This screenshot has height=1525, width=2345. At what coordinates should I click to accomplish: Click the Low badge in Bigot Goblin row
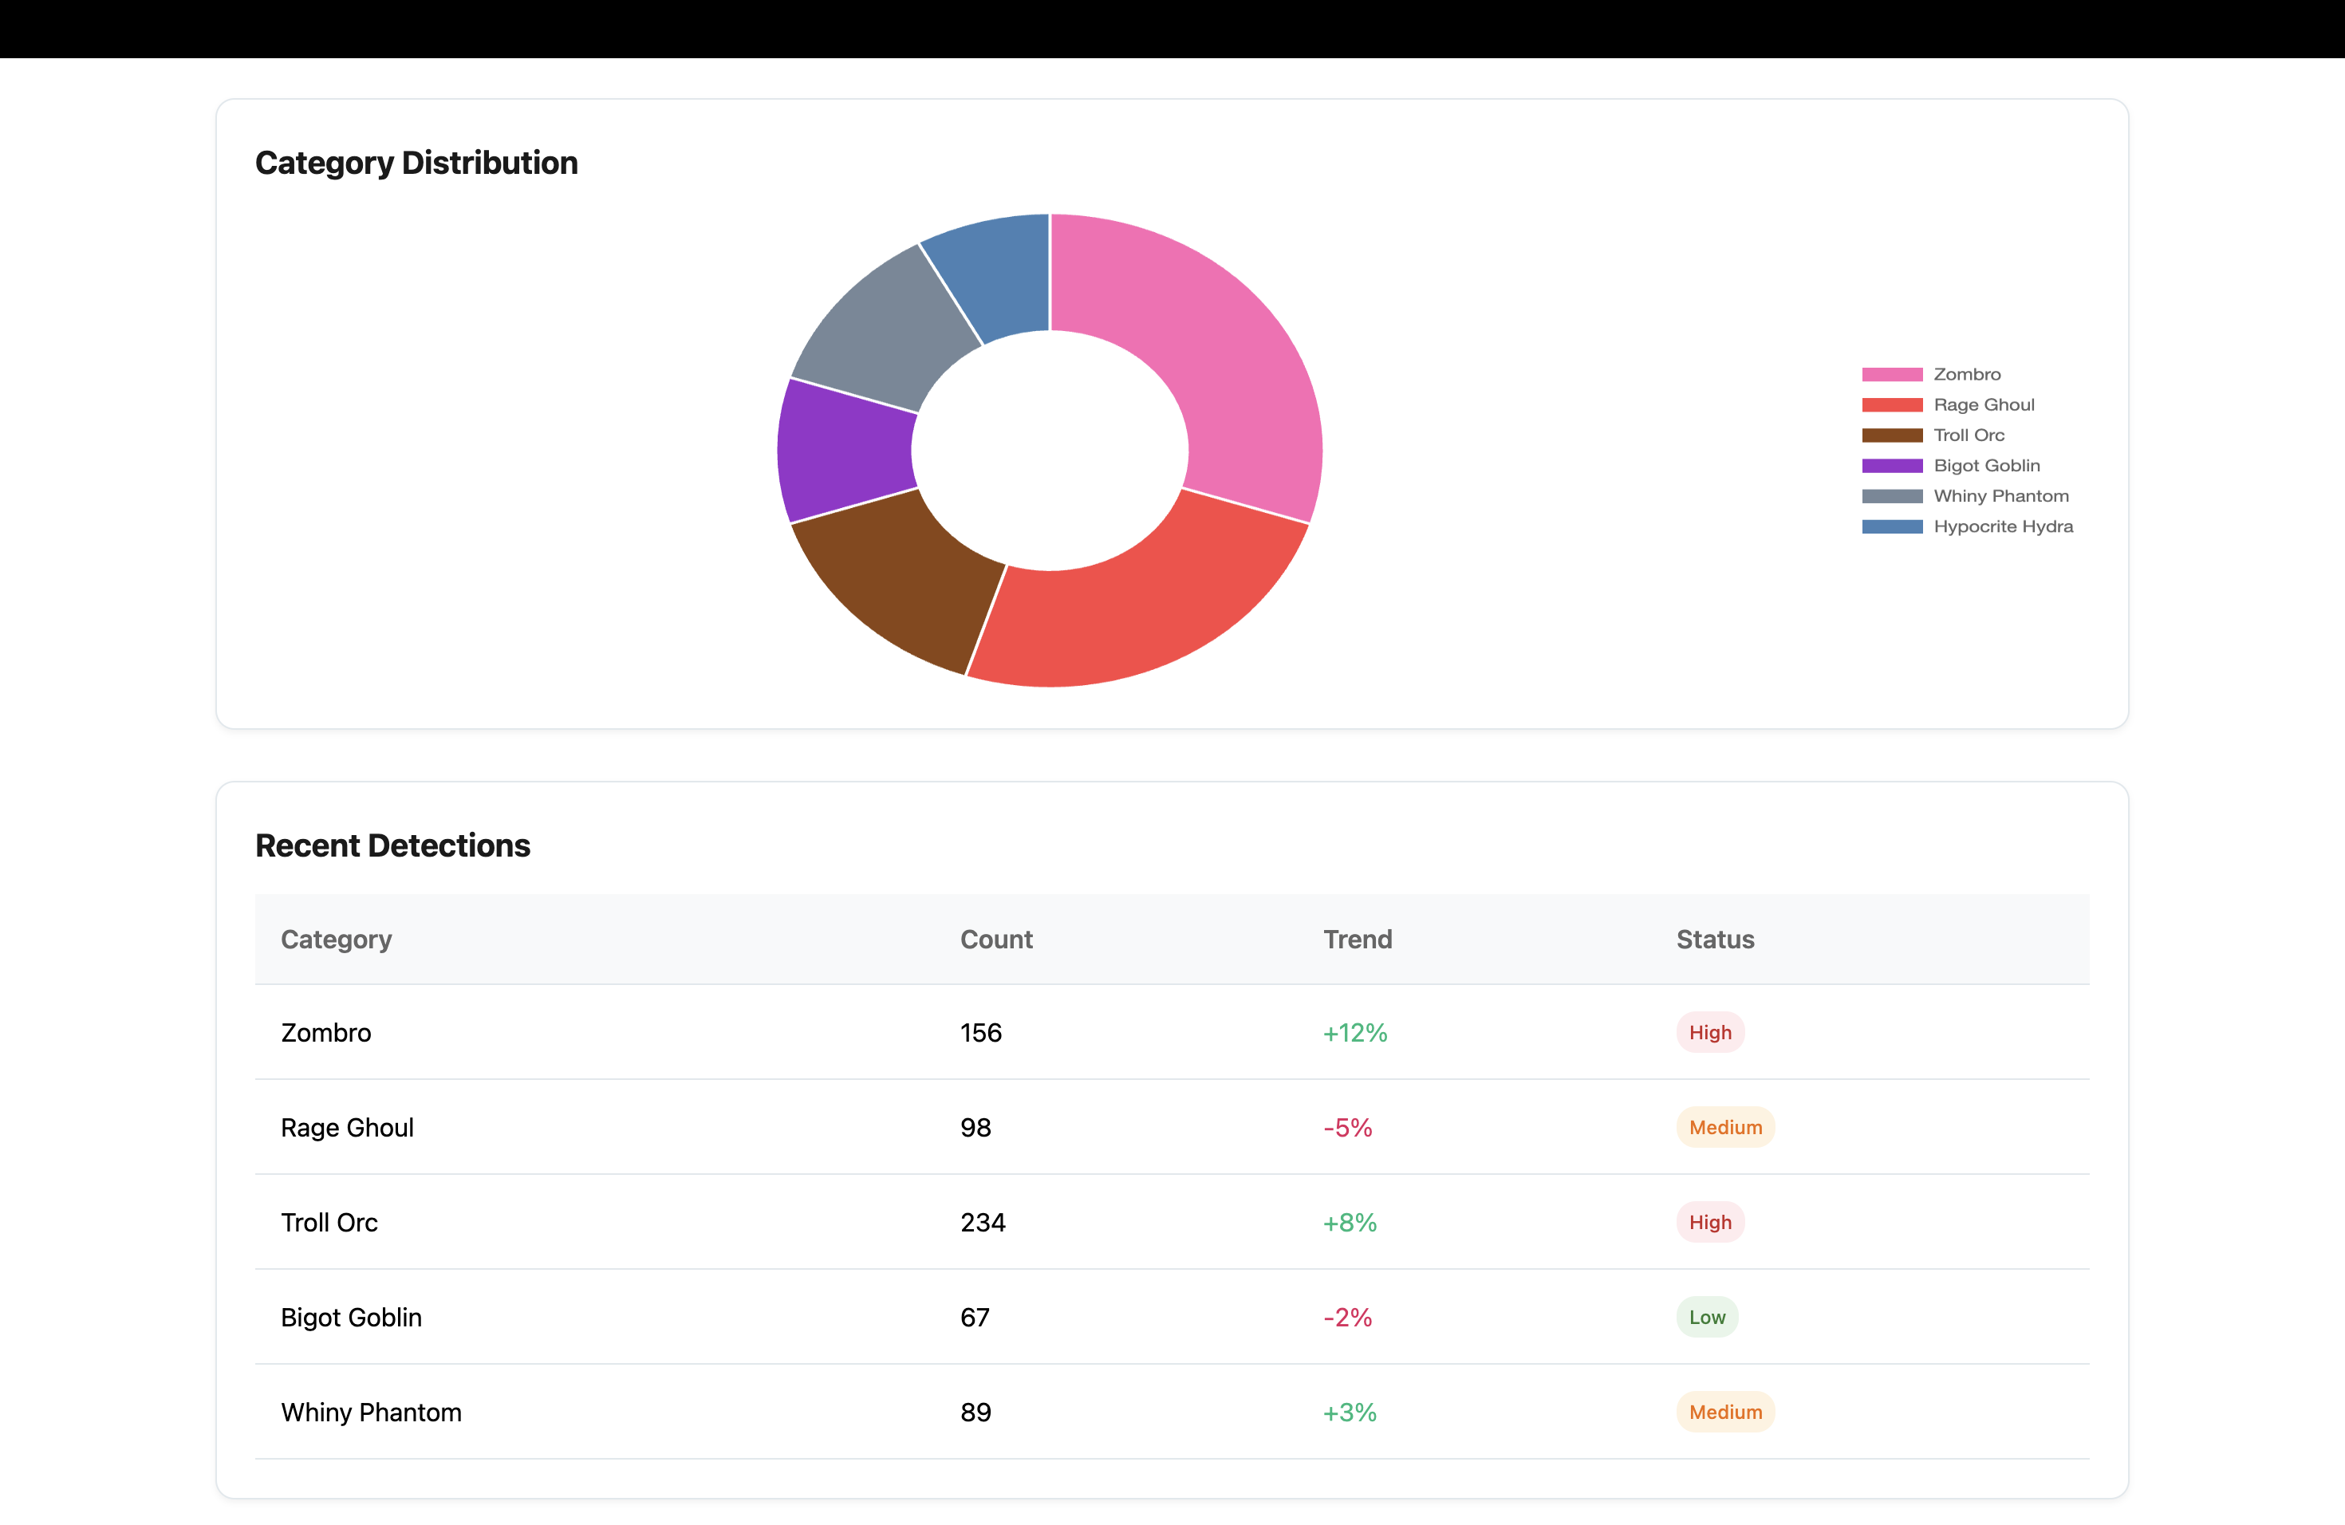click(x=1707, y=1317)
